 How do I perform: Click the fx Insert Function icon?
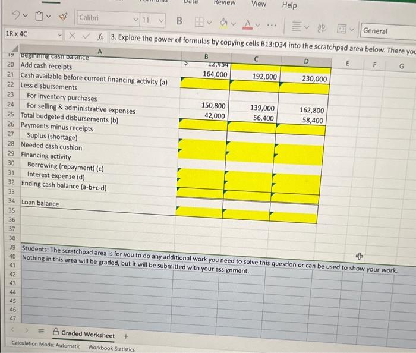pyautogui.click(x=100, y=37)
